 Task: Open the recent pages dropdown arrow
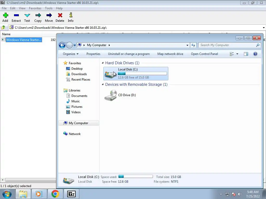[75, 45]
